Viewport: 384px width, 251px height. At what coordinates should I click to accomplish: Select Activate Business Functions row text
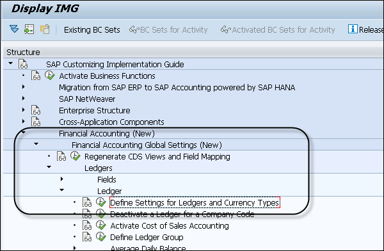coord(107,76)
